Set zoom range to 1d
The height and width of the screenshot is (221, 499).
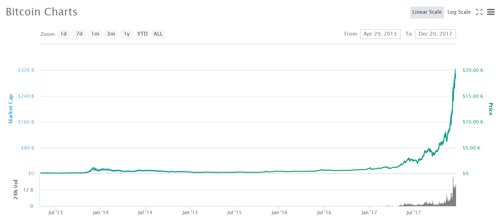(63, 34)
